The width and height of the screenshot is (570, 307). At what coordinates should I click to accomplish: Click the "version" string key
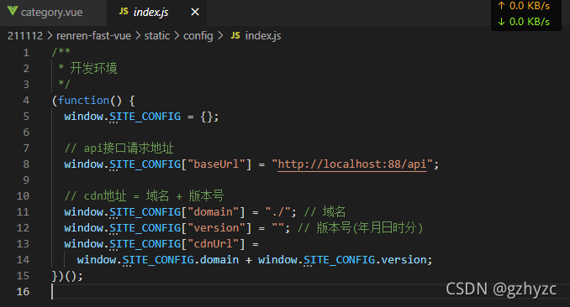click(217, 228)
